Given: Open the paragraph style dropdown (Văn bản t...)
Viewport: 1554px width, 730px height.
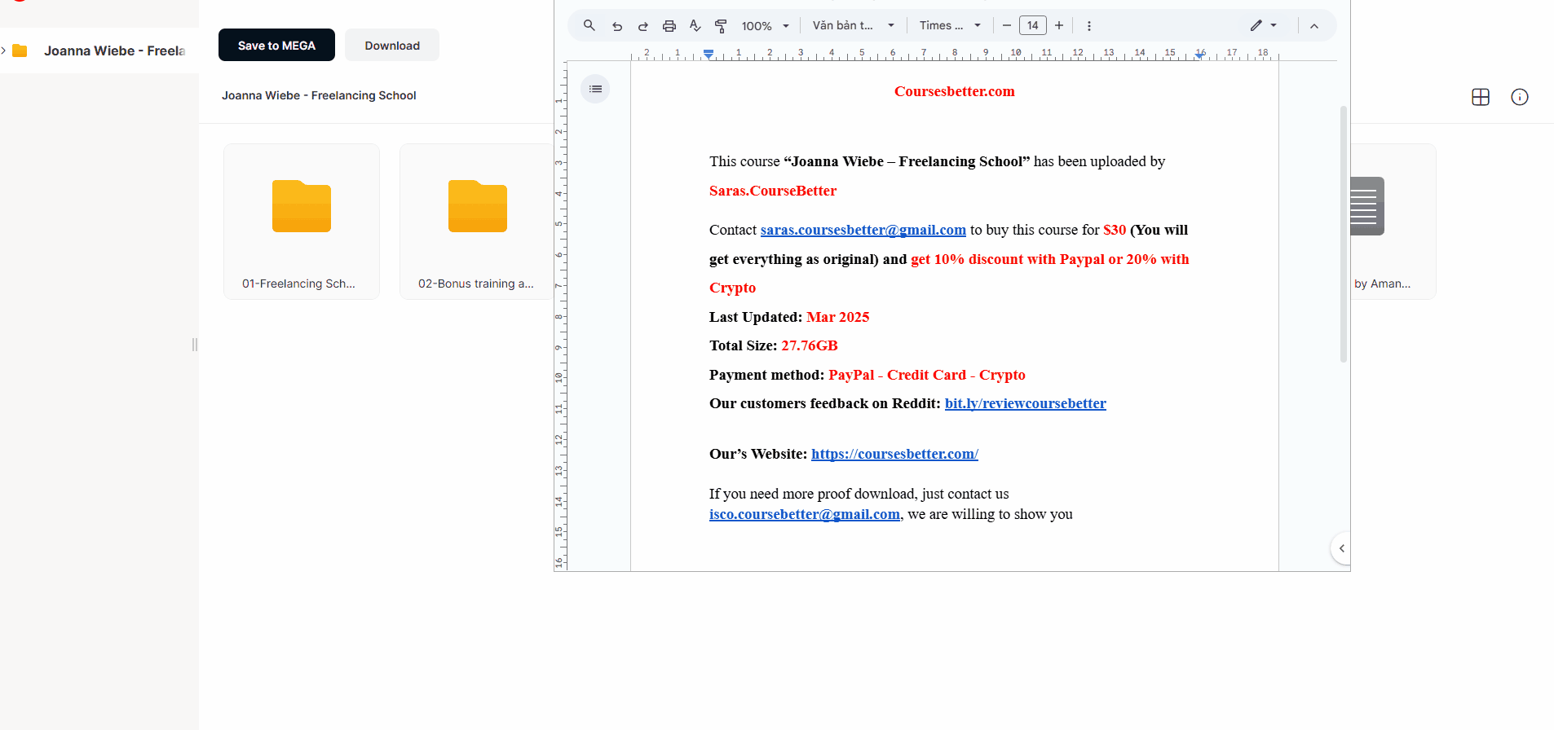Looking at the screenshot, I should point(853,26).
